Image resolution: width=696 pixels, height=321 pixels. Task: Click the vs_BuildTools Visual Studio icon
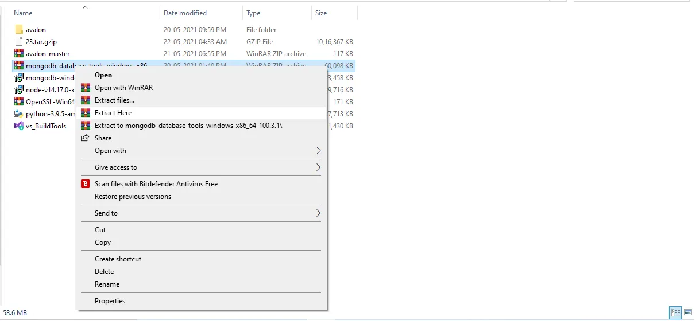(18, 126)
